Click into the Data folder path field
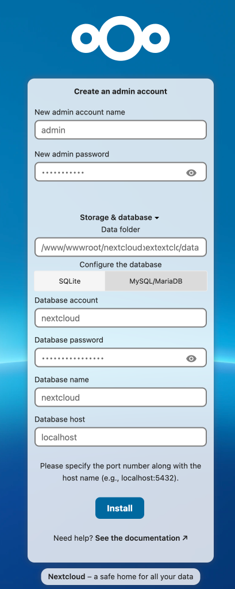235x589 pixels. click(121, 247)
